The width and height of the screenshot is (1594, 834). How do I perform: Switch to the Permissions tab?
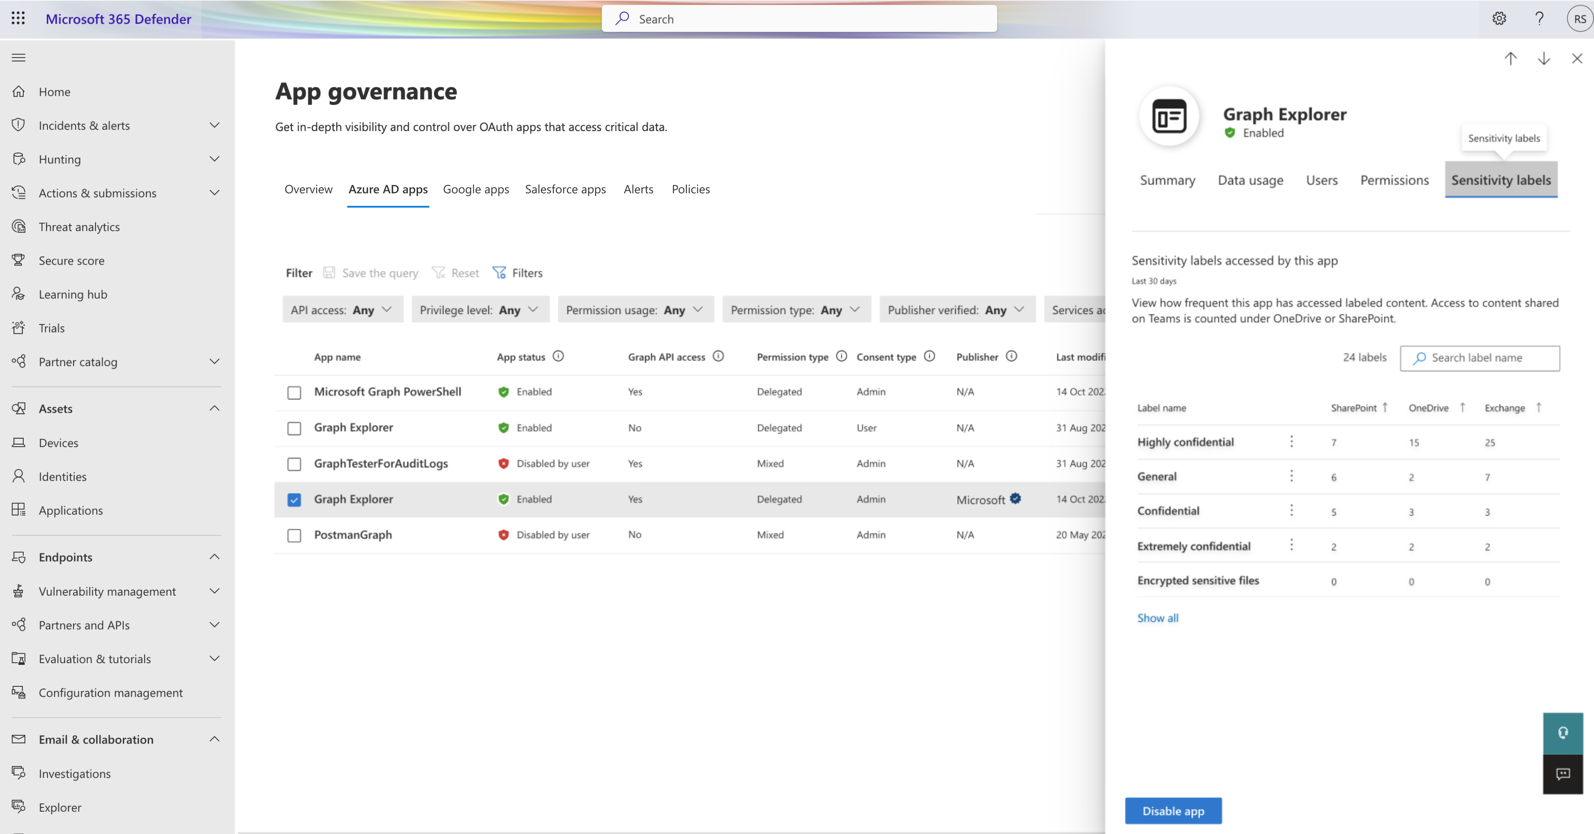point(1394,179)
